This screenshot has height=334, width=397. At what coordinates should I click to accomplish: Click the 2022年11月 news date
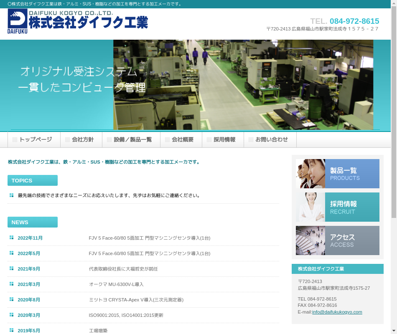pyautogui.click(x=30, y=238)
